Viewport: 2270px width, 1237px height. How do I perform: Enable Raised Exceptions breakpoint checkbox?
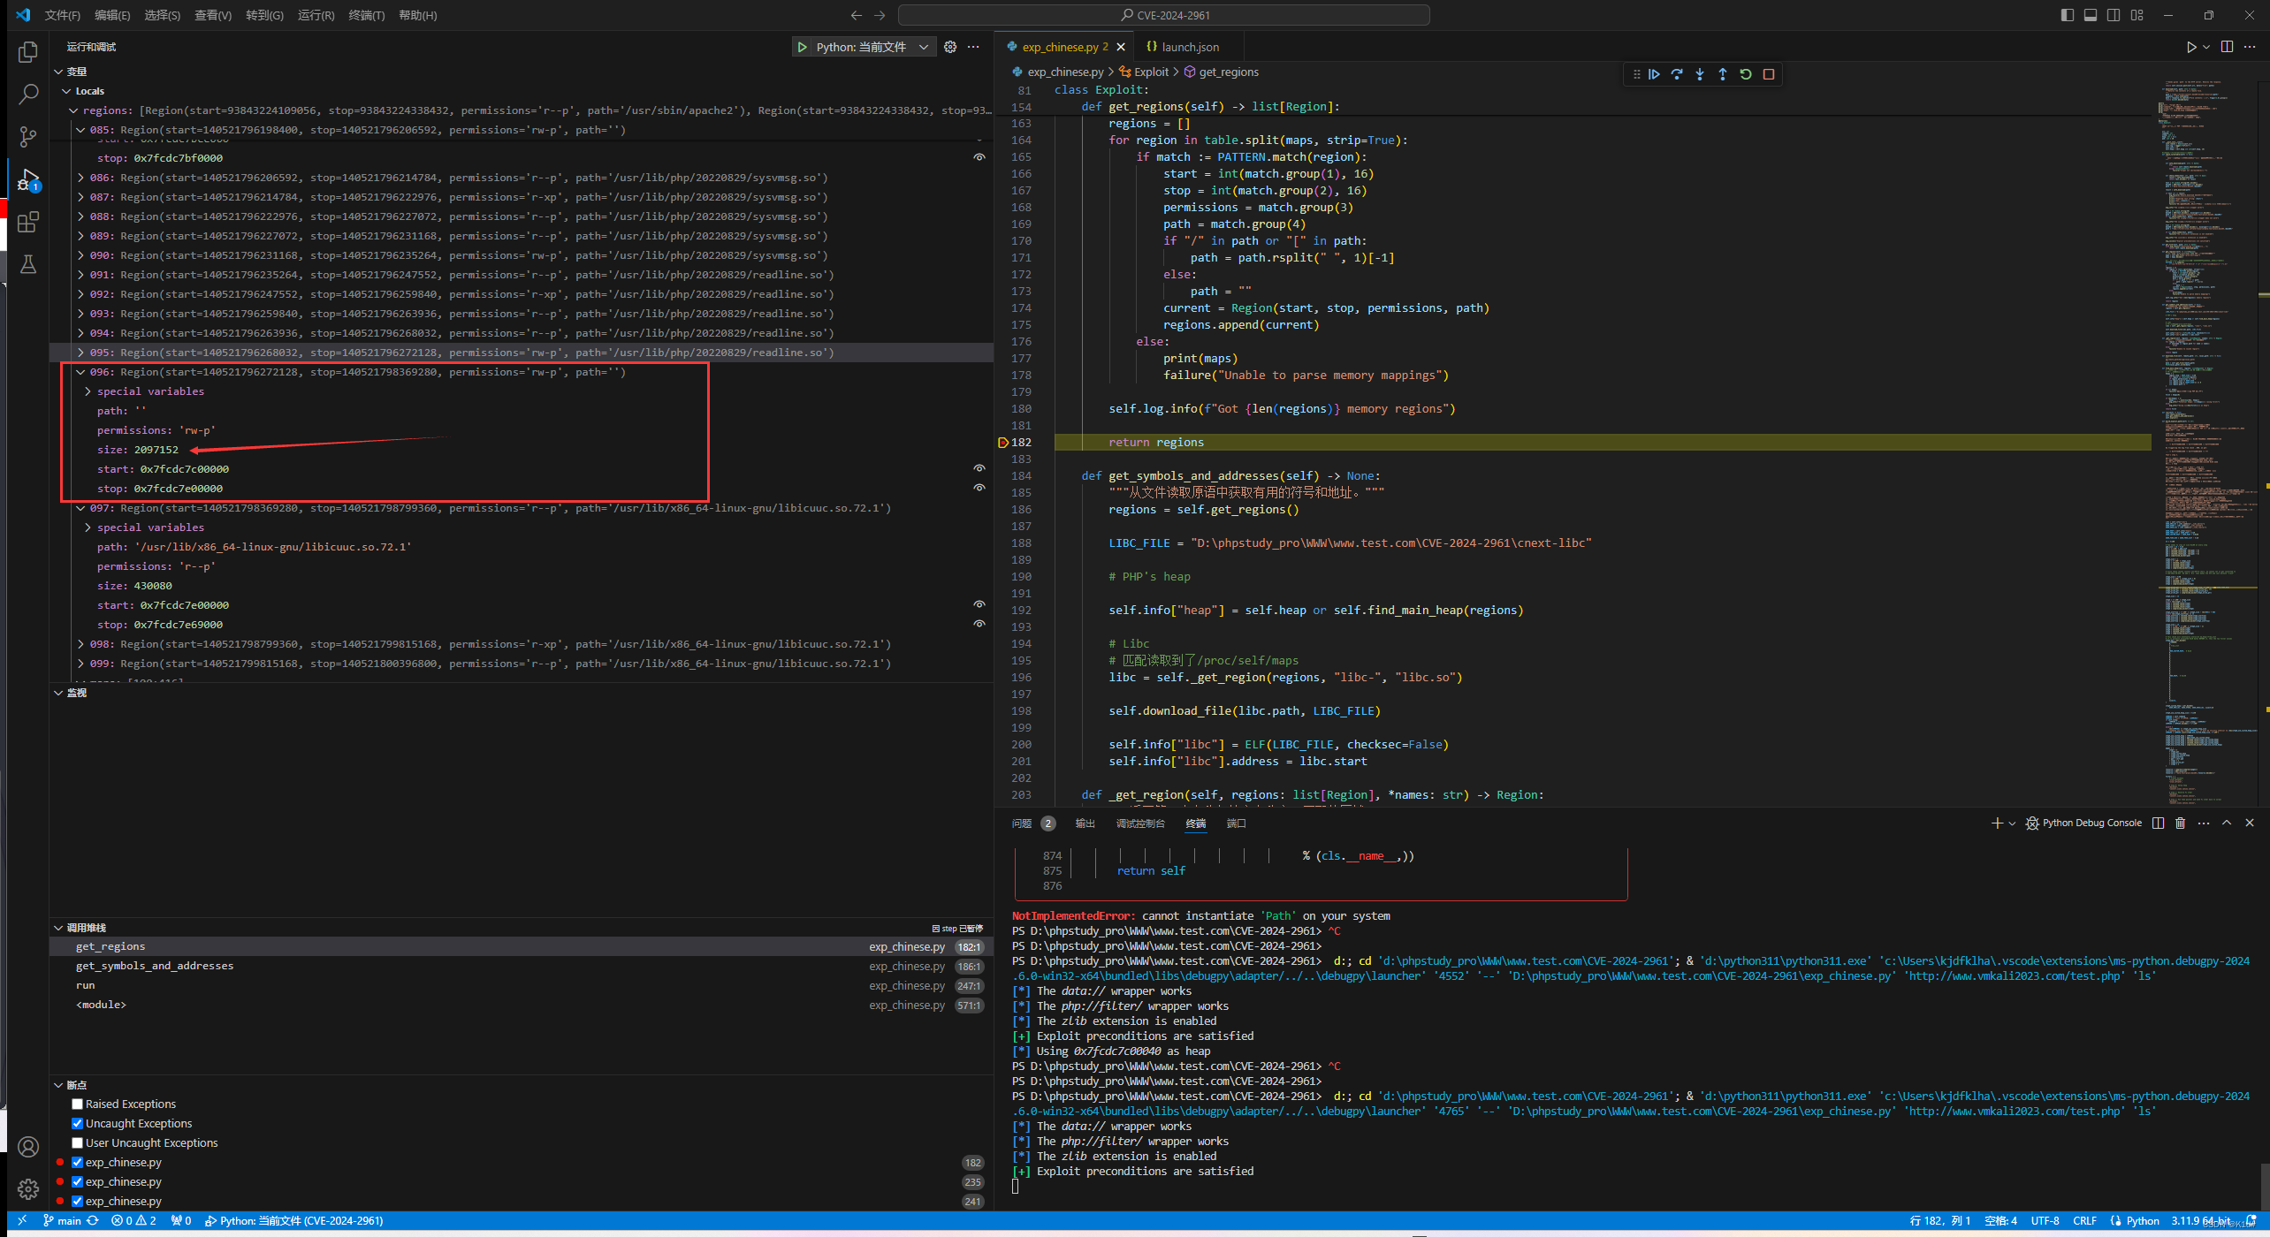click(x=78, y=1104)
